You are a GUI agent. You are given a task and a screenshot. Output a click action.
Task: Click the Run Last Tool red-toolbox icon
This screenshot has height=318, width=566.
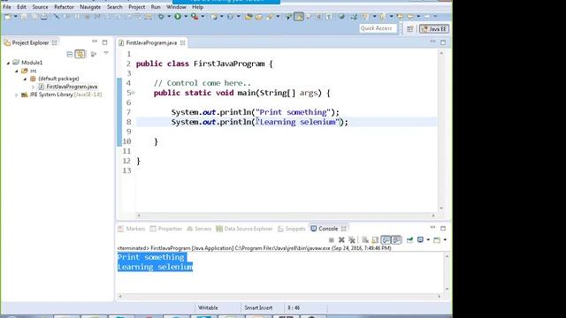pyautogui.click(x=195, y=17)
